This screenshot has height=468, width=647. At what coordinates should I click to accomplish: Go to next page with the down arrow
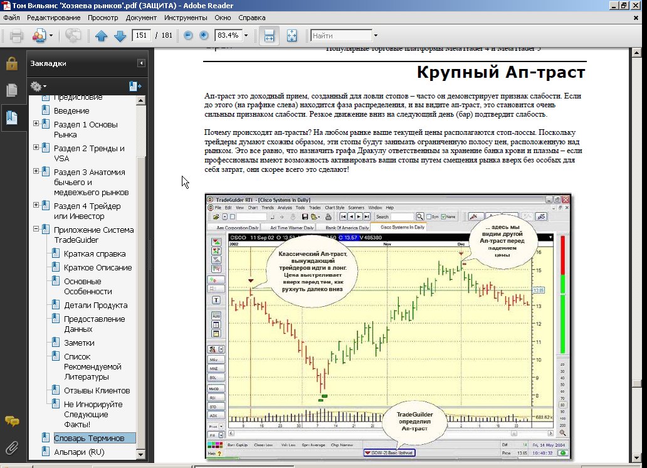[120, 36]
